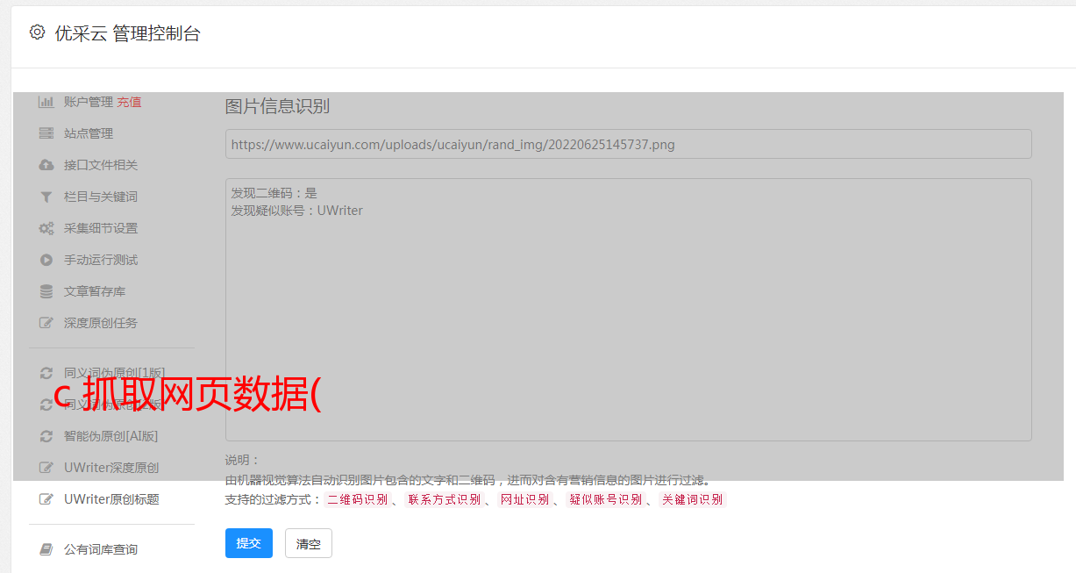This screenshot has height=573, width=1076.
Task: Open 公有词库查询 menu item
Action: click(x=101, y=549)
